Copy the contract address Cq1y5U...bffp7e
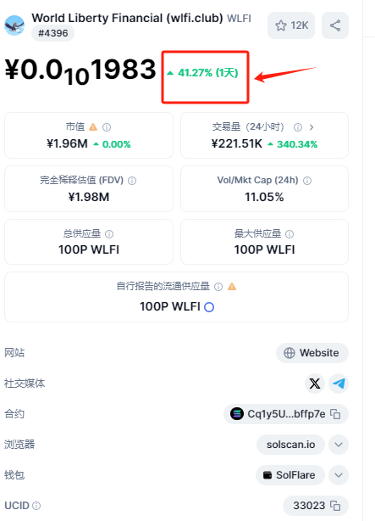The width and height of the screenshot is (375, 521). click(335, 414)
